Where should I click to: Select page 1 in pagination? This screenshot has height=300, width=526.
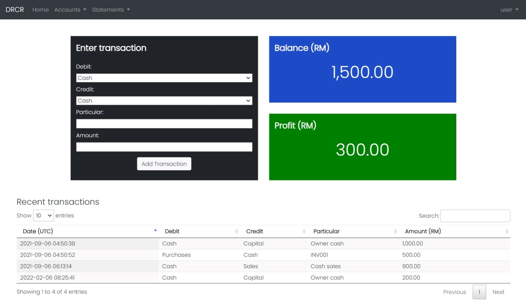tap(479, 292)
